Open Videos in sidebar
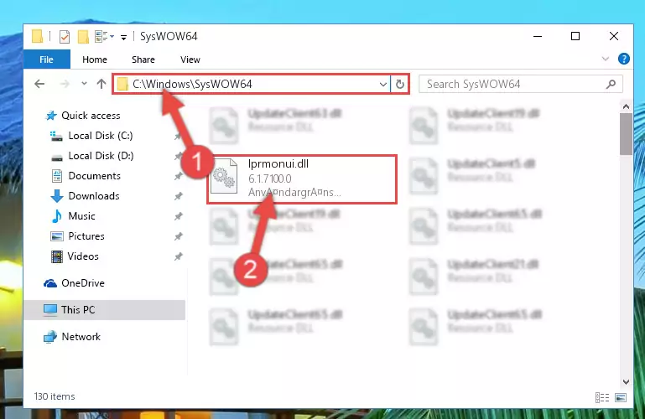The width and height of the screenshot is (645, 419). pyautogui.click(x=83, y=256)
